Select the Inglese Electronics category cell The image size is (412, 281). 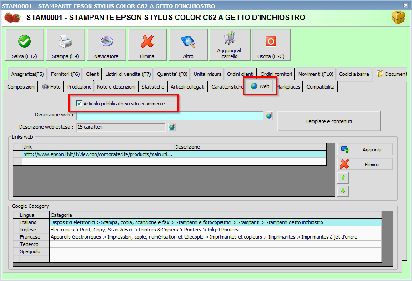tap(216, 230)
